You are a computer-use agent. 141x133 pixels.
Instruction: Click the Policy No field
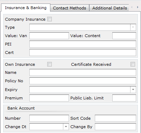[x=83, y=81]
